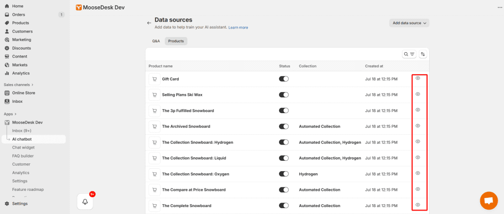This screenshot has width=504, height=214.
Task: Click the Learn more link
Action: [x=238, y=28]
